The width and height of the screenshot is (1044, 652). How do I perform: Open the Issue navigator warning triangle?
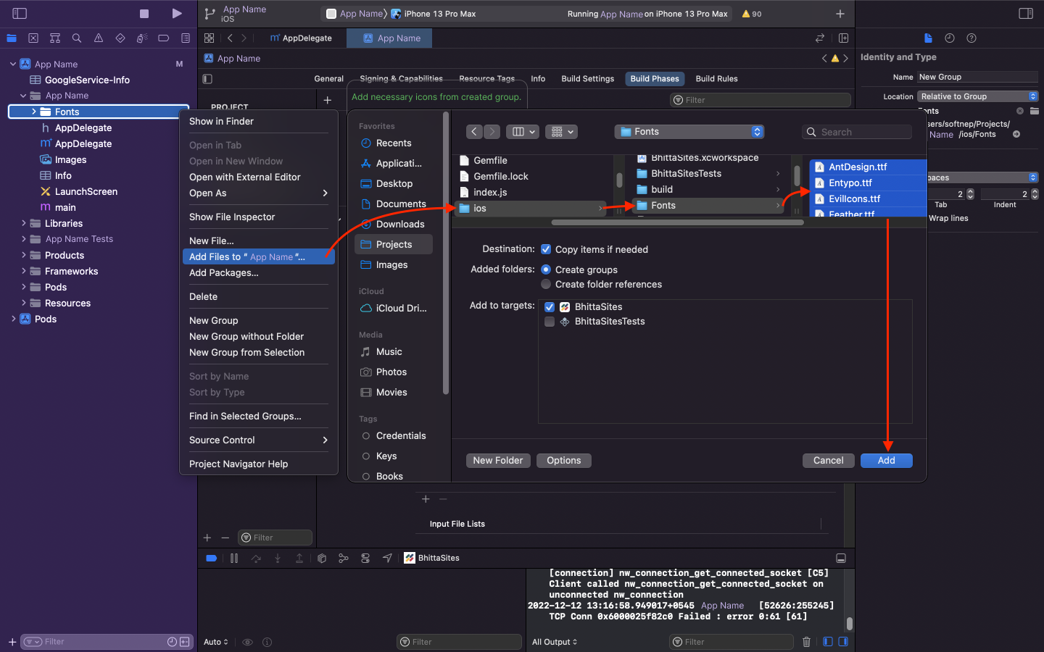[x=98, y=38]
